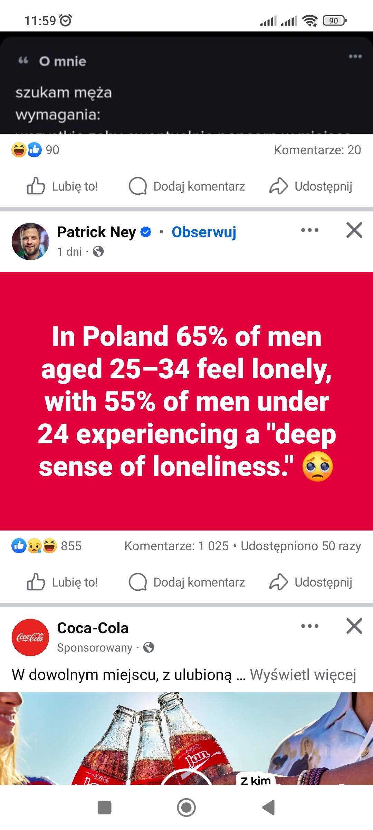Add a comment on the top post
This screenshot has height=830, width=373.
coord(187,186)
